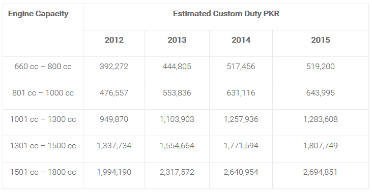372x192 pixels.
Task: Select the 2013 year column header
Action: [177, 40]
